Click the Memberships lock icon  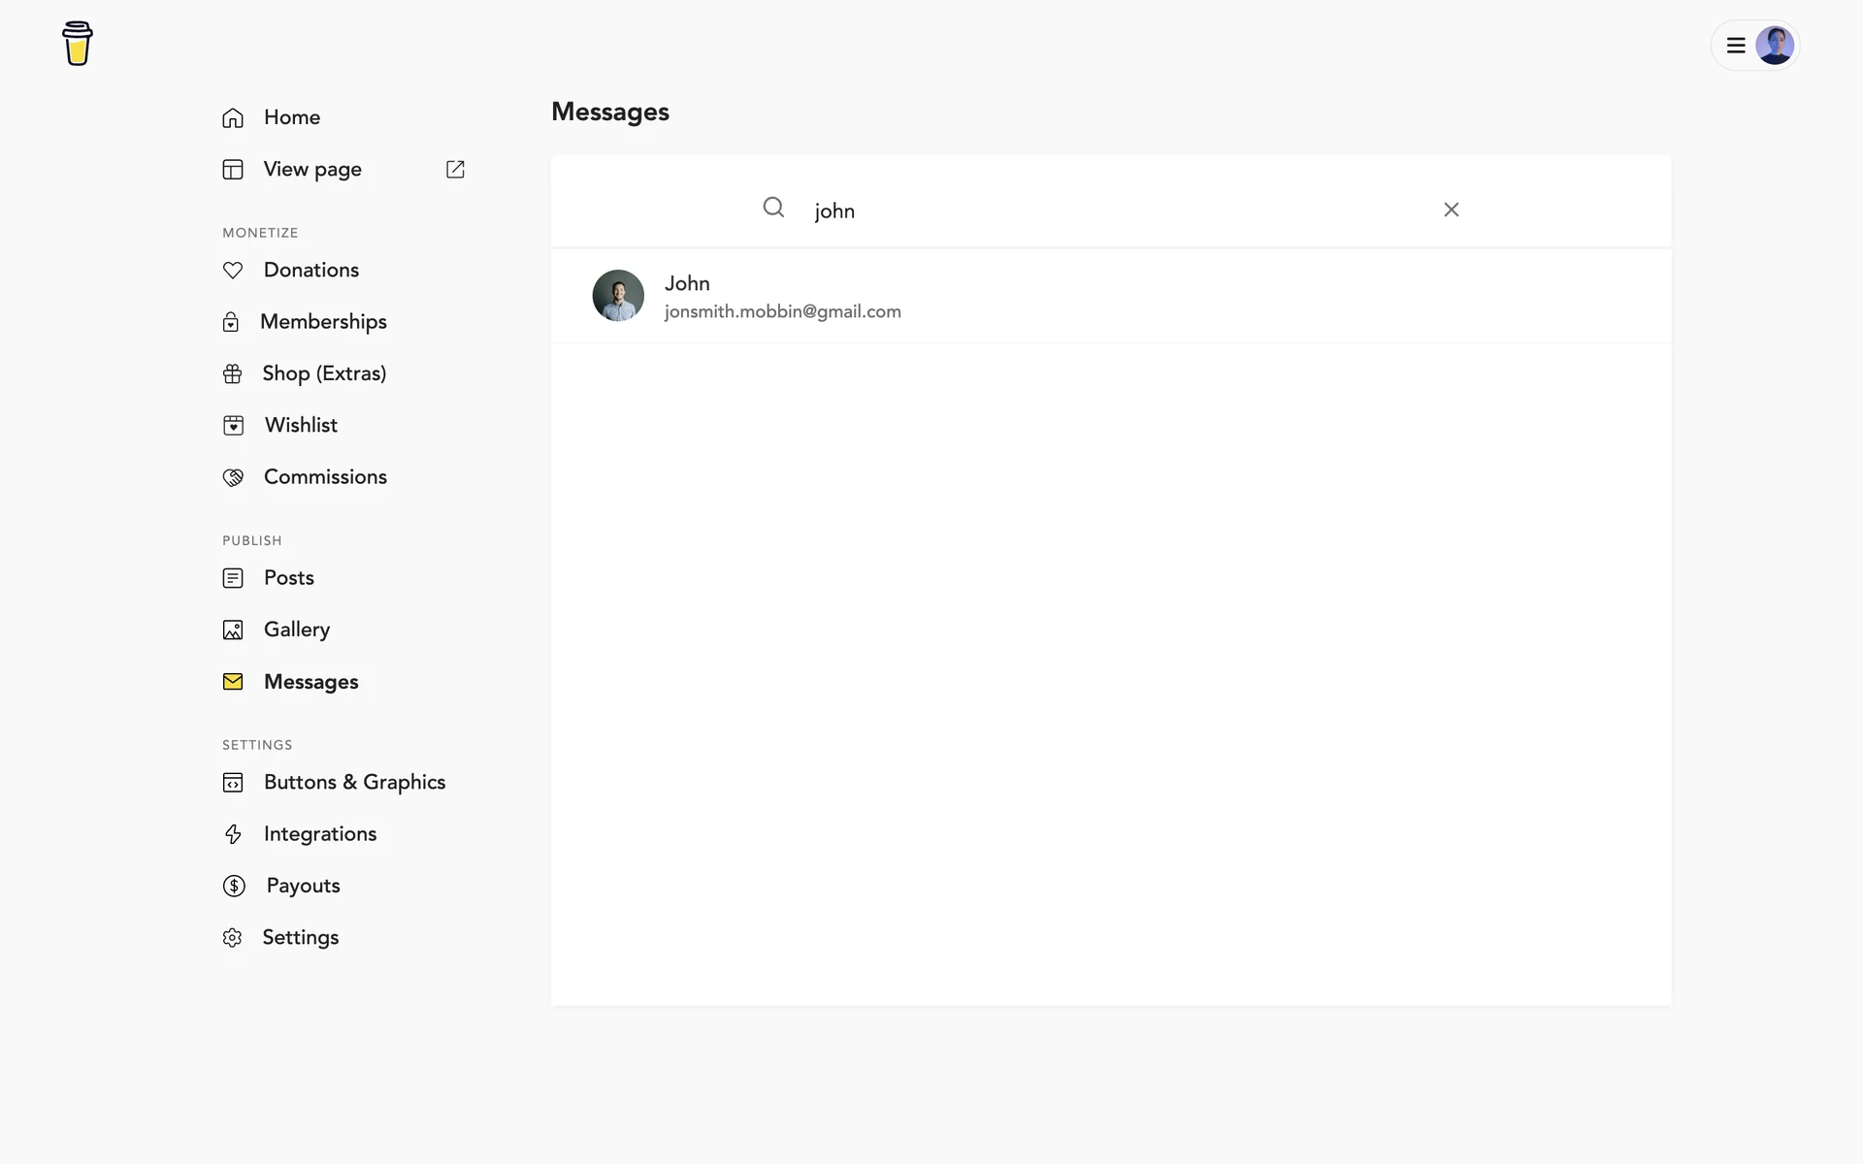(x=231, y=322)
